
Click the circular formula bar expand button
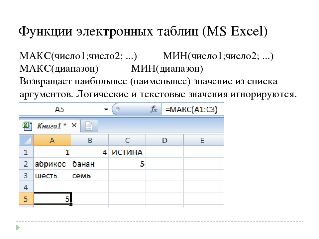click(117, 109)
